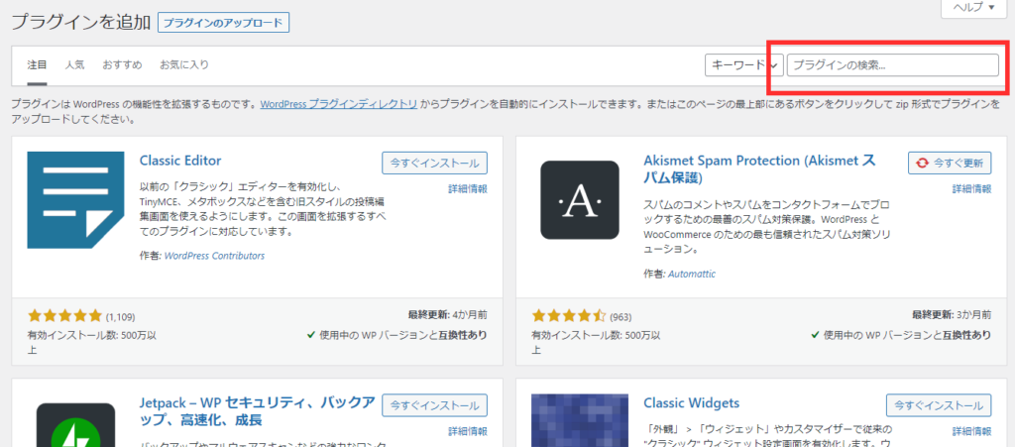This screenshot has width=1015, height=447.
Task: Open the Jetpack – WP セキュリティ title link
Action: [x=257, y=411]
